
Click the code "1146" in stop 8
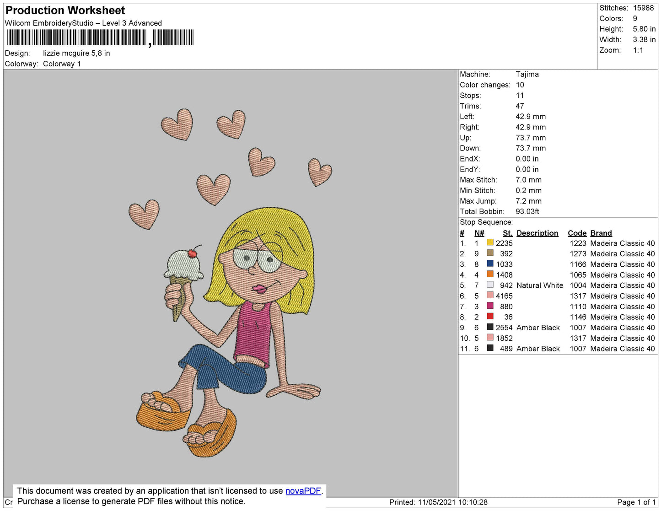click(578, 317)
